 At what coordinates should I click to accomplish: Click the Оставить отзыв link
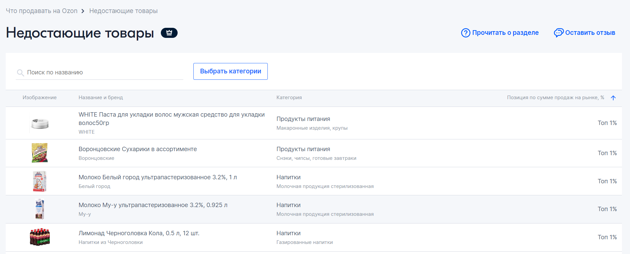click(x=590, y=33)
